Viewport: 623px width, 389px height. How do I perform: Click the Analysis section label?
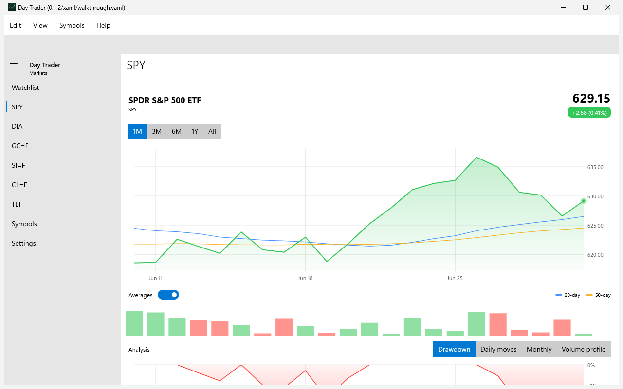(139, 350)
